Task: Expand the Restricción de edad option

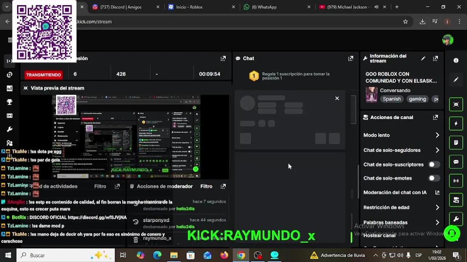Action: (x=401, y=207)
